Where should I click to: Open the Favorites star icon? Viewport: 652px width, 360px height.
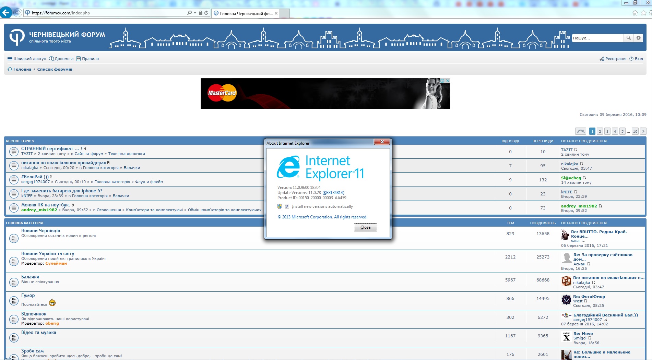pos(643,13)
